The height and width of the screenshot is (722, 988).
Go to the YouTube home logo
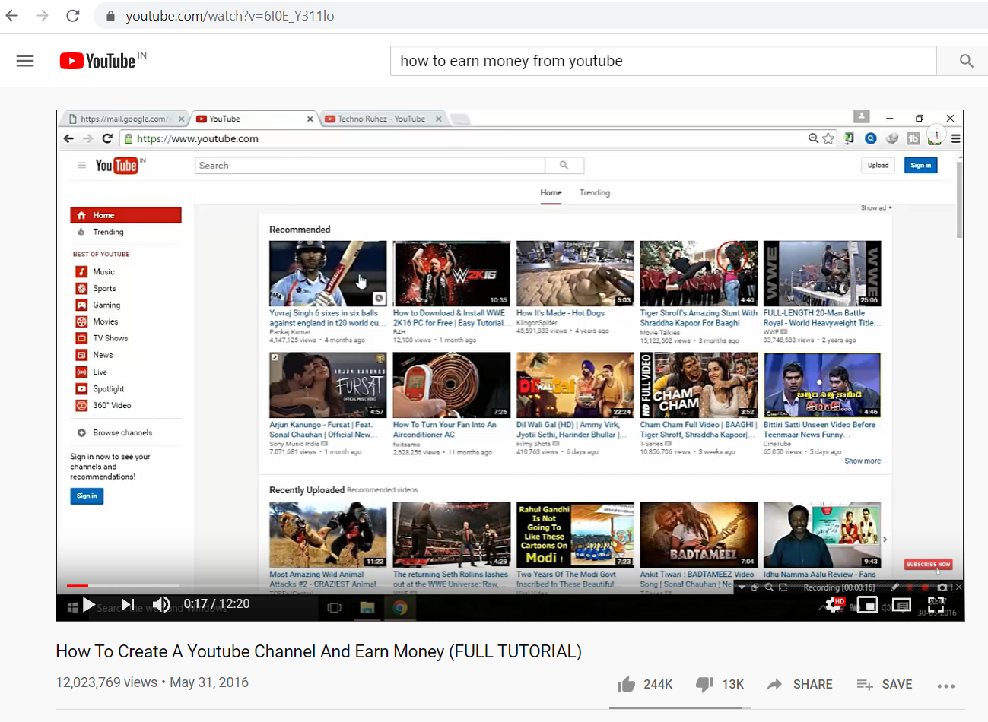[99, 61]
